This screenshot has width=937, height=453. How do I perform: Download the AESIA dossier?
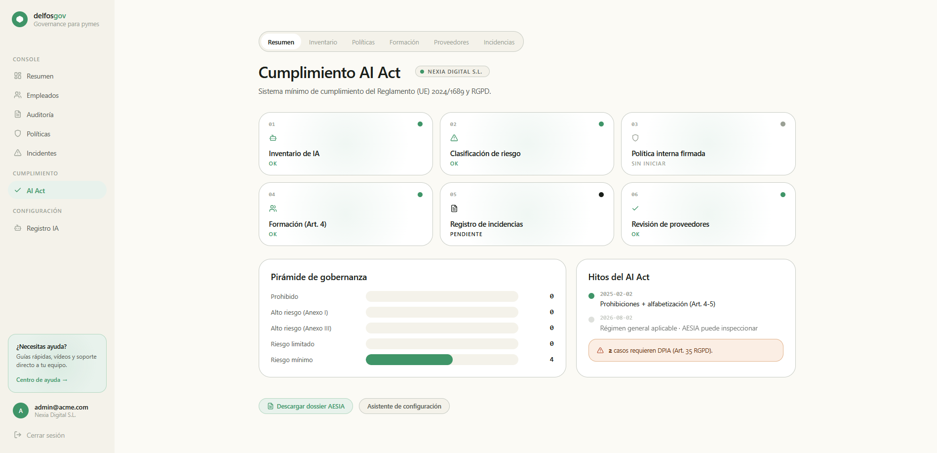306,406
